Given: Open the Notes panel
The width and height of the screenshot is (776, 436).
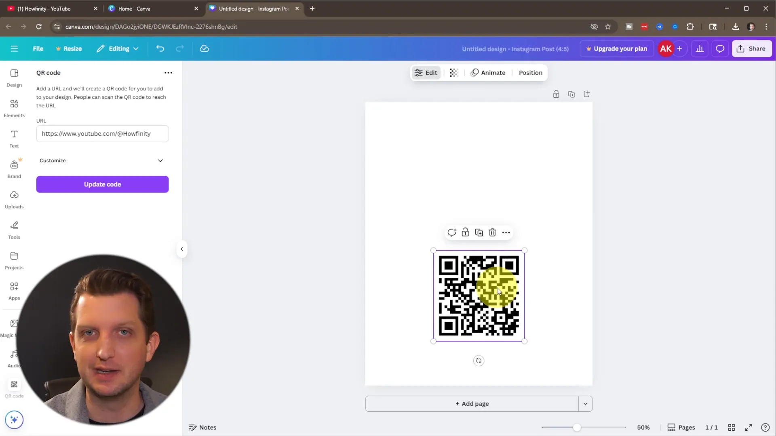Looking at the screenshot, I should tap(203, 428).
